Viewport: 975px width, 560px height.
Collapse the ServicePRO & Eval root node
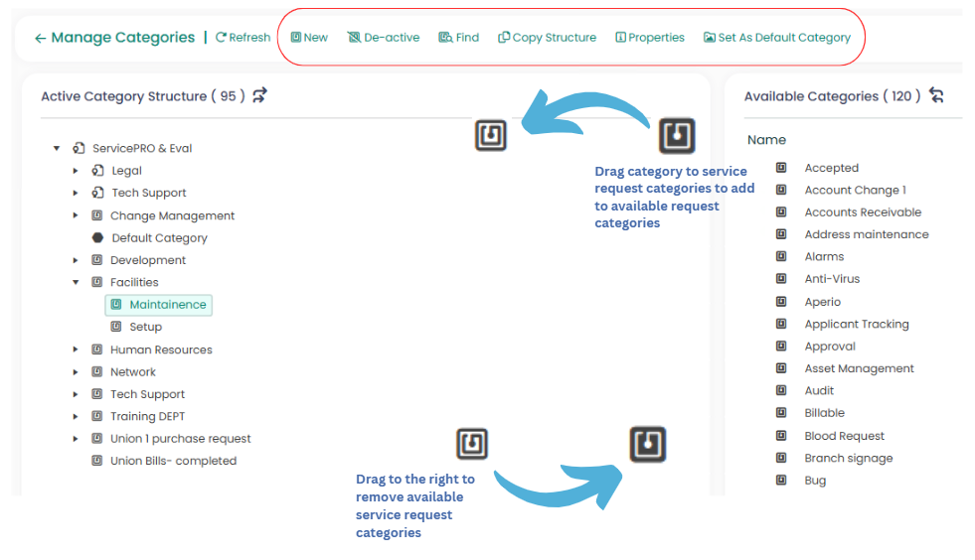tap(57, 149)
